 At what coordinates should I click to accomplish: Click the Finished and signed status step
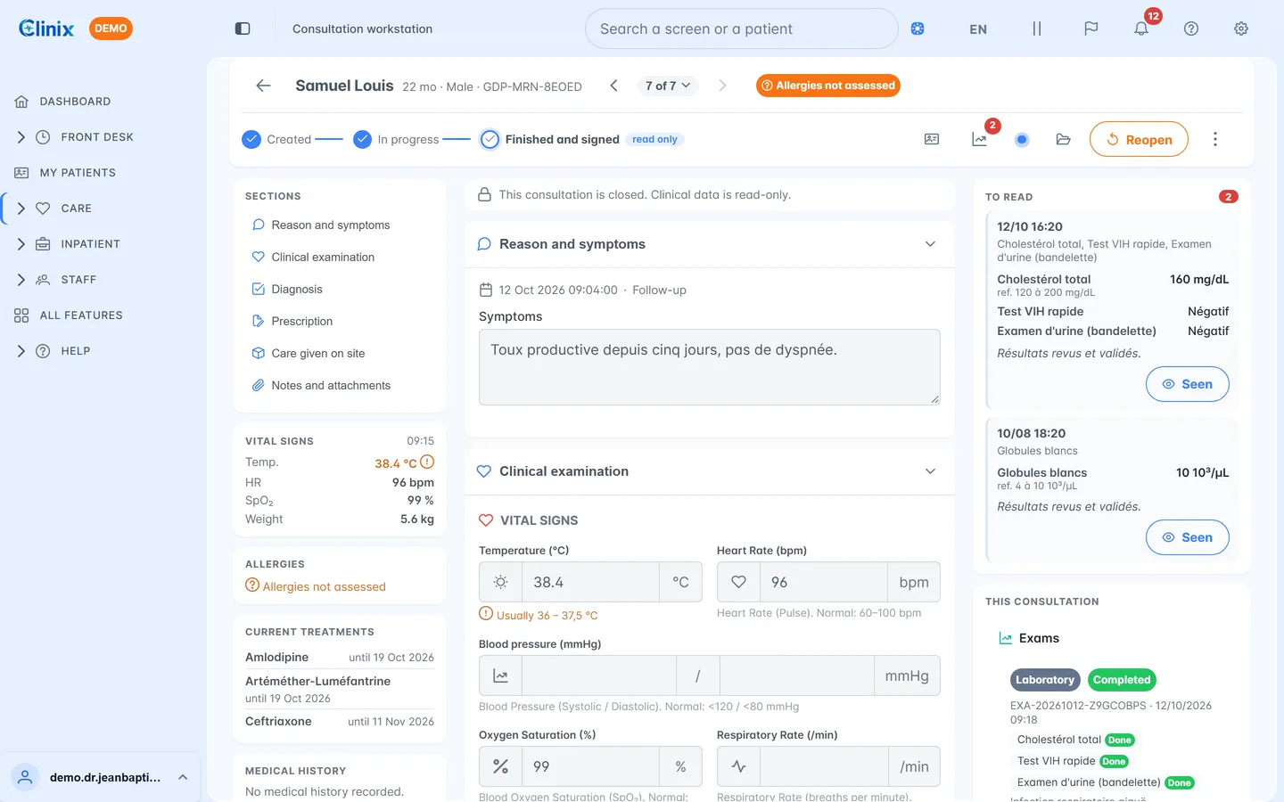tap(562, 139)
